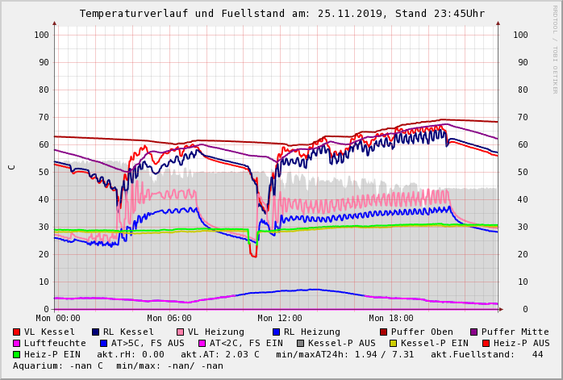Click the Aquarium temperature reading line

click(x=118, y=365)
